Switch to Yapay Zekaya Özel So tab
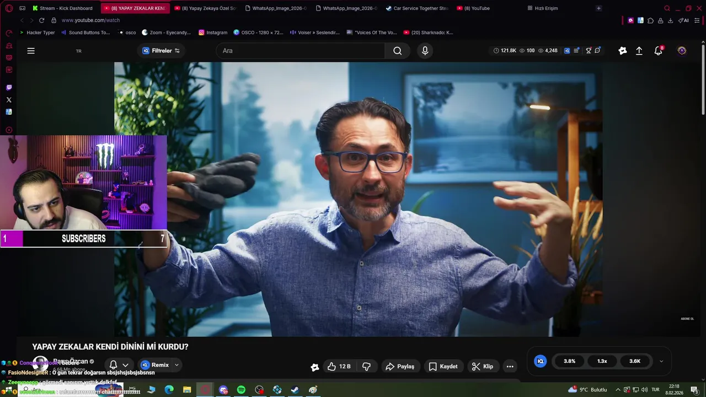 pos(205,8)
